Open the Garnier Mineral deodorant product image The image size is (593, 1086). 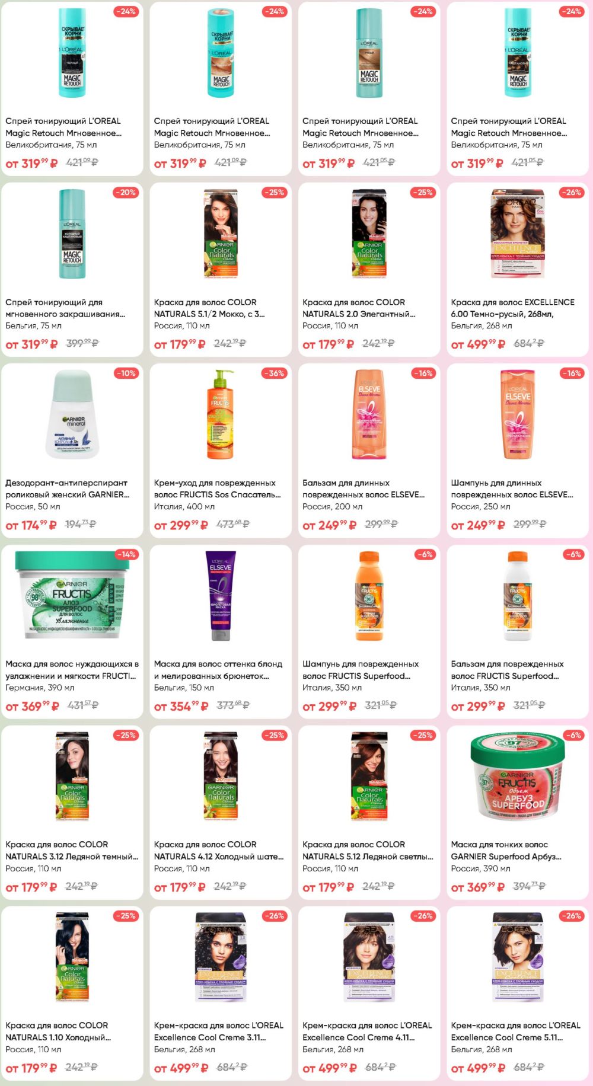click(x=72, y=414)
